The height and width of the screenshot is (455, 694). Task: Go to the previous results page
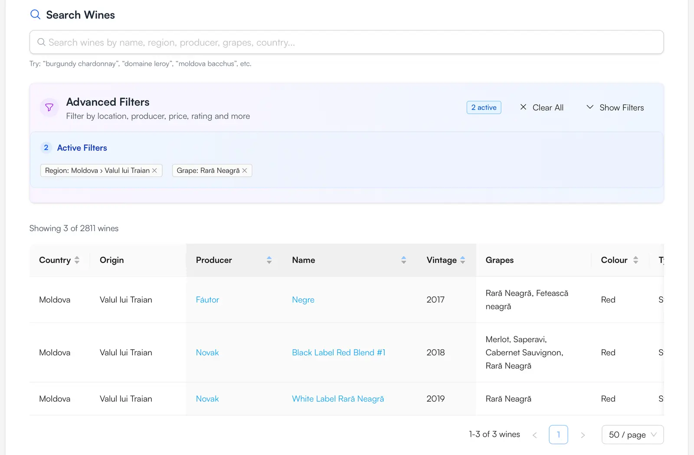(x=535, y=435)
